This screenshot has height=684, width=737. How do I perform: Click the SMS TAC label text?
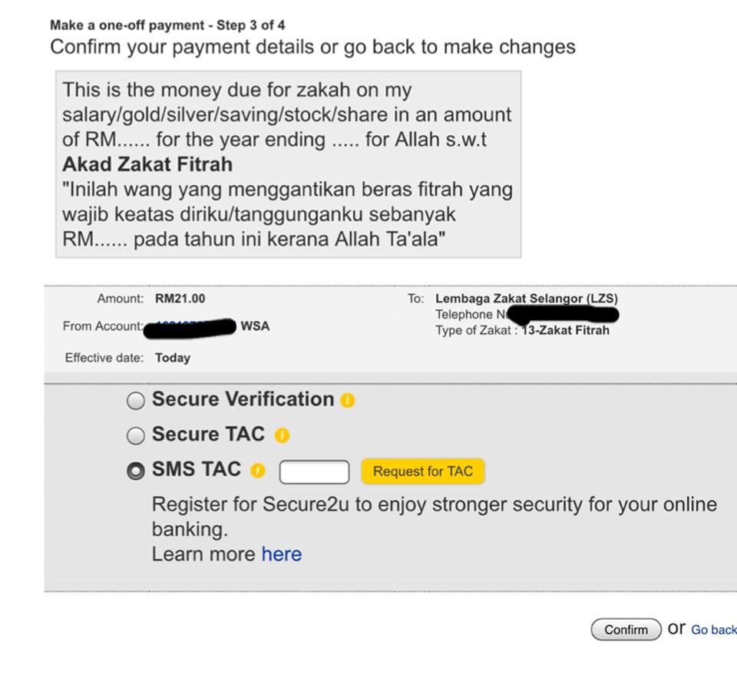(x=197, y=469)
